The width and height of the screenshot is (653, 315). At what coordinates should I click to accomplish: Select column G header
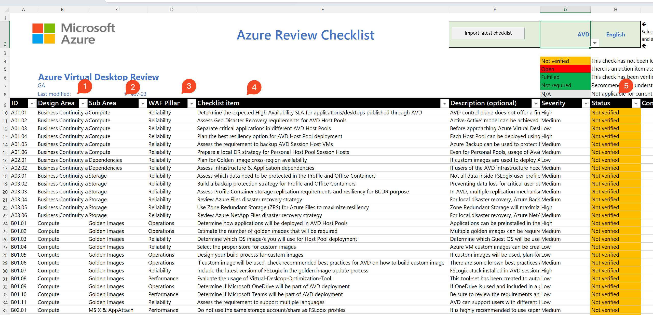point(565,9)
